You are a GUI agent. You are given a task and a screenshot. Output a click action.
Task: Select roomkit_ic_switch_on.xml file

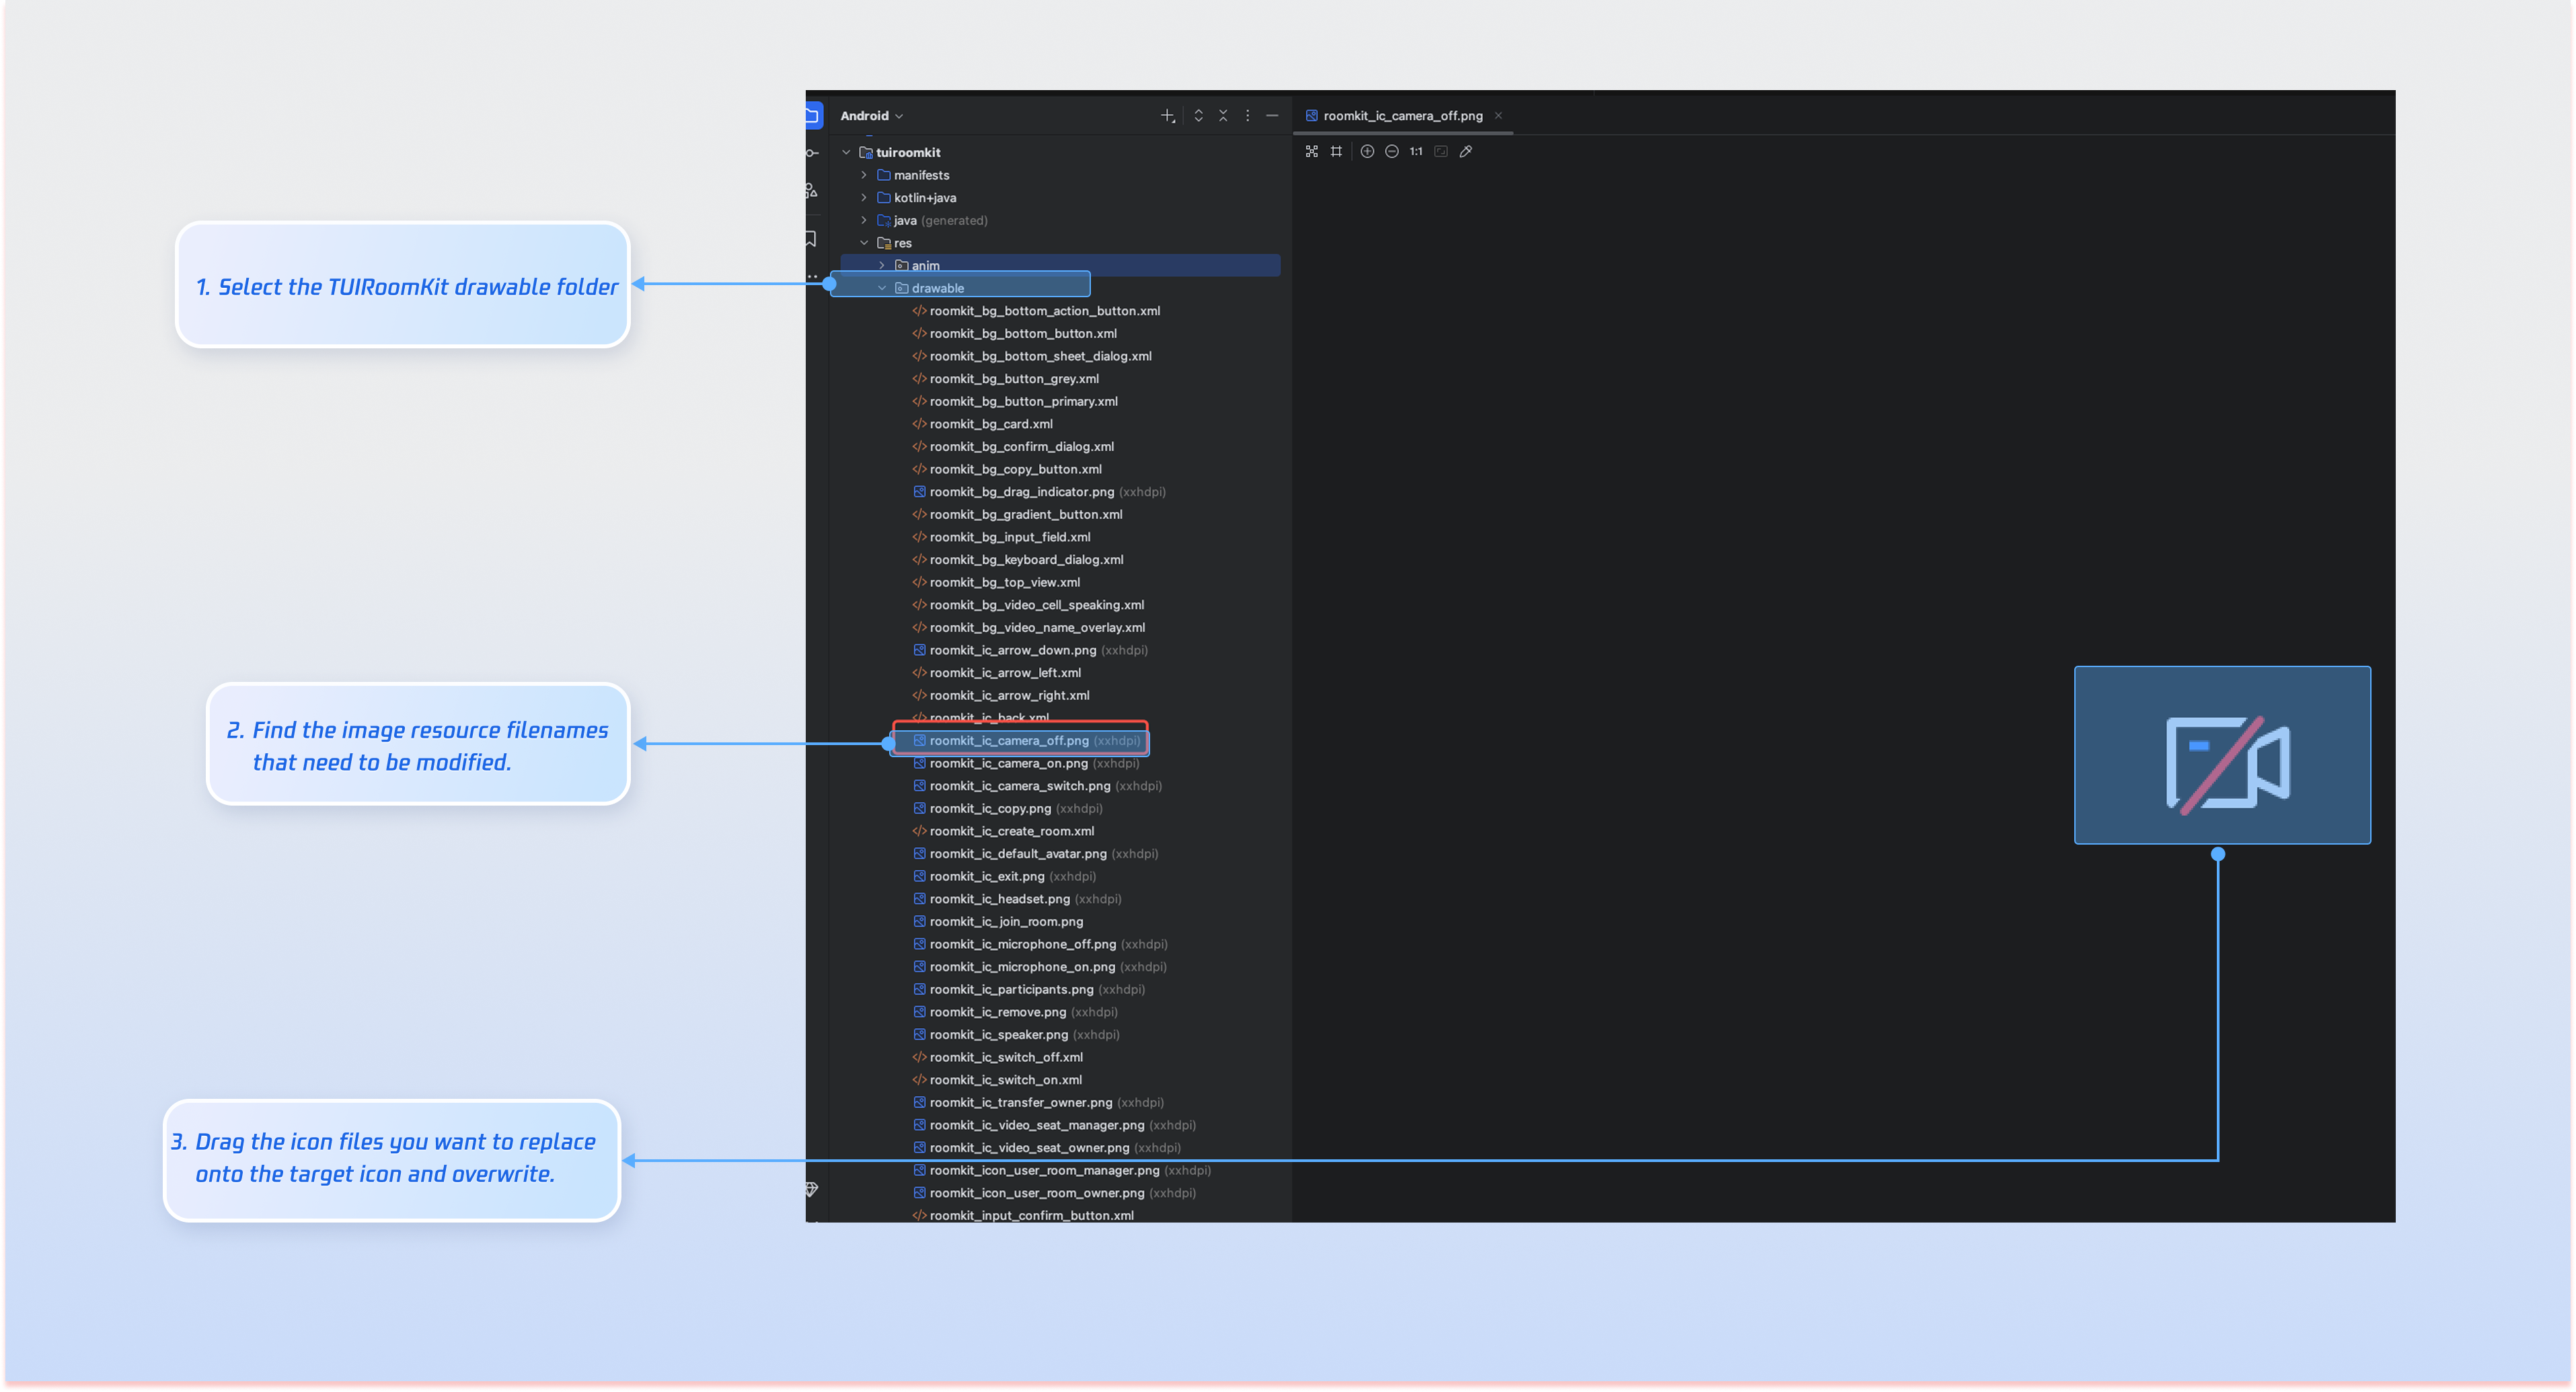point(997,1080)
